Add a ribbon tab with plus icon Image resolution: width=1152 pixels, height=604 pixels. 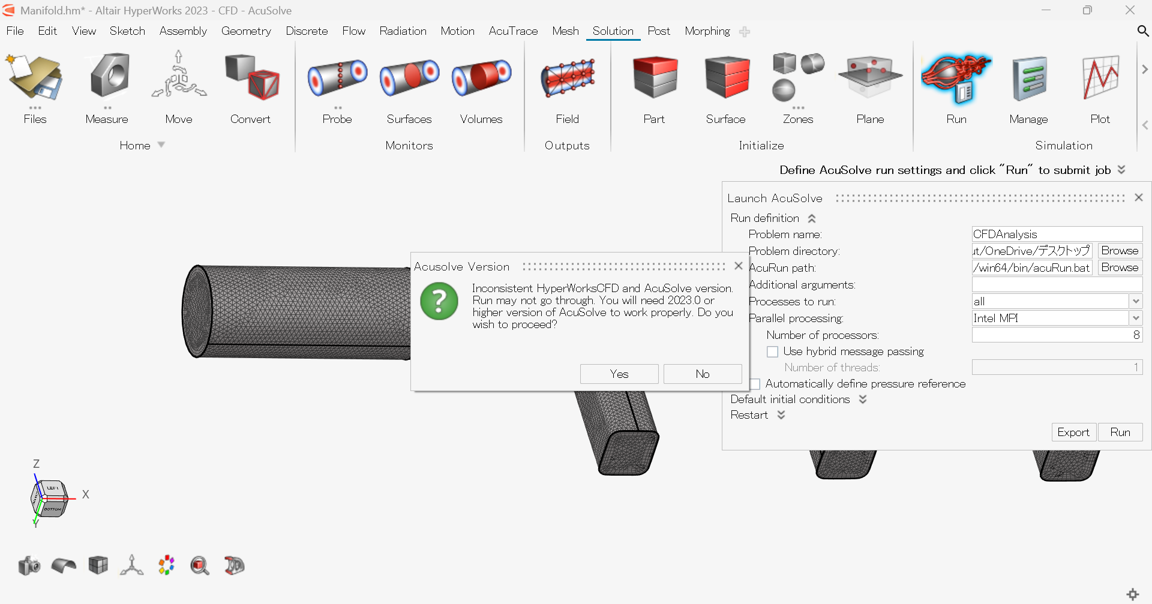[745, 32]
